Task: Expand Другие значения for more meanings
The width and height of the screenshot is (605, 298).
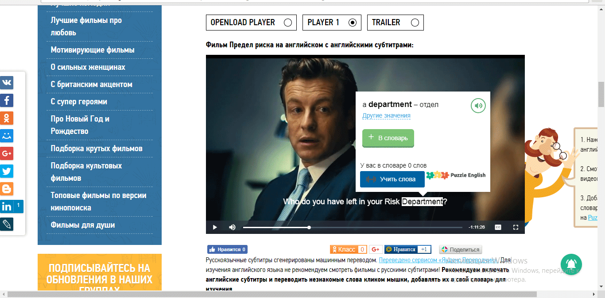Action: 386,116
